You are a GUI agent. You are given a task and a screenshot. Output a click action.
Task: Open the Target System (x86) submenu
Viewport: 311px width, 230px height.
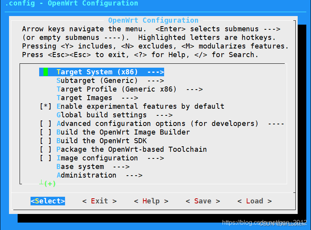click(101, 72)
